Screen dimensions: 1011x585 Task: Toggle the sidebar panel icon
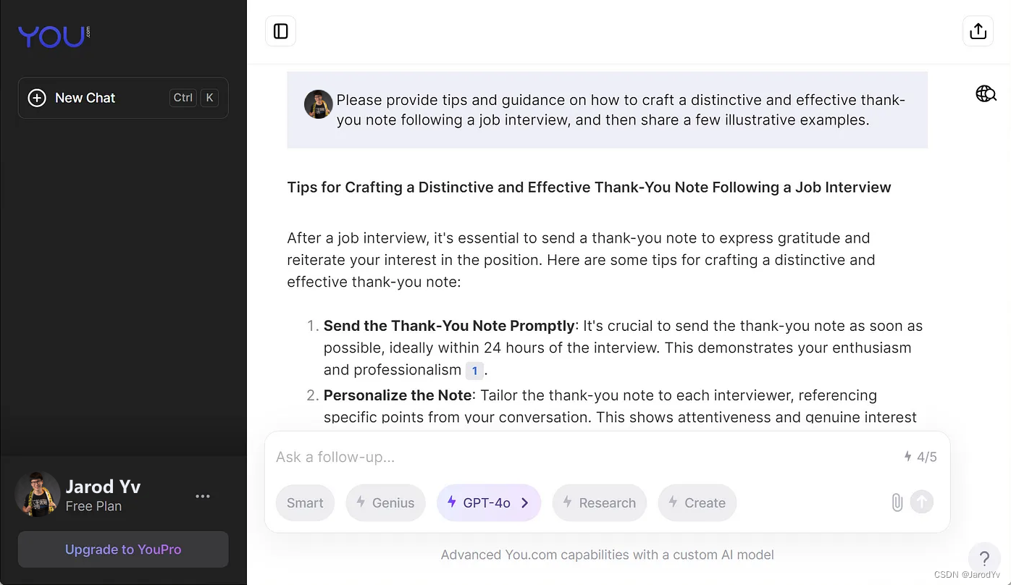[x=281, y=31]
